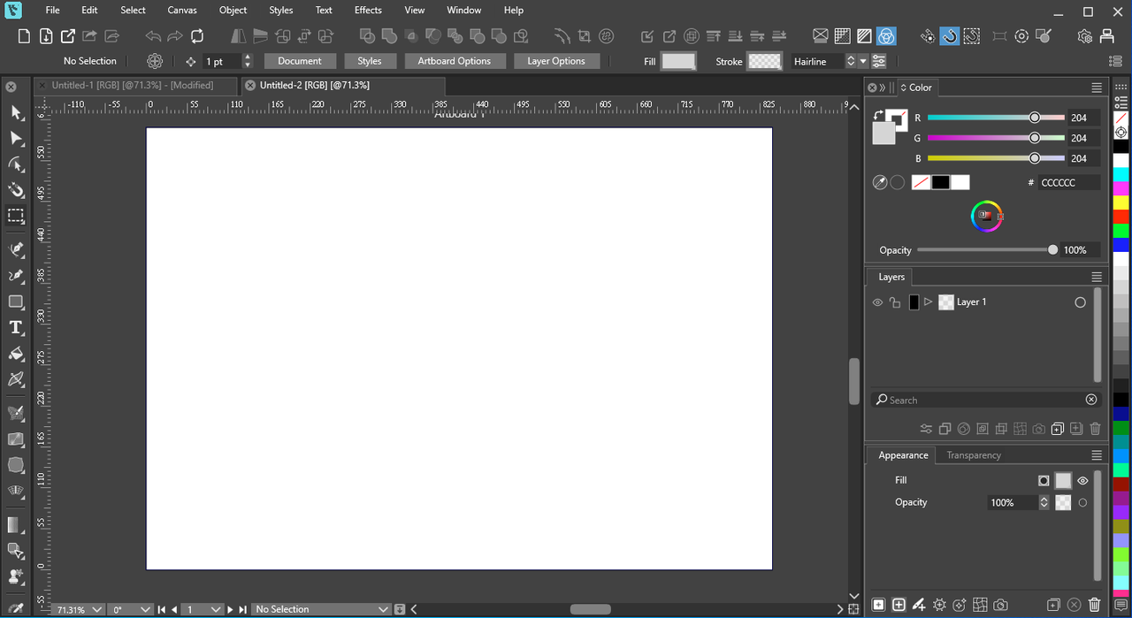This screenshot has width=1132, height=618.
Task: Click the application preferences gear icon
Action: pyautogui.click(x=1085, y=36)
